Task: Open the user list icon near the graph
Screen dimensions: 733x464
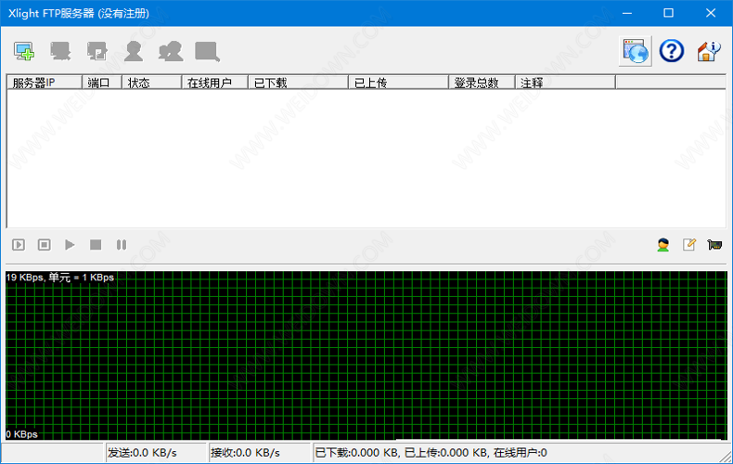Action: 662,245
